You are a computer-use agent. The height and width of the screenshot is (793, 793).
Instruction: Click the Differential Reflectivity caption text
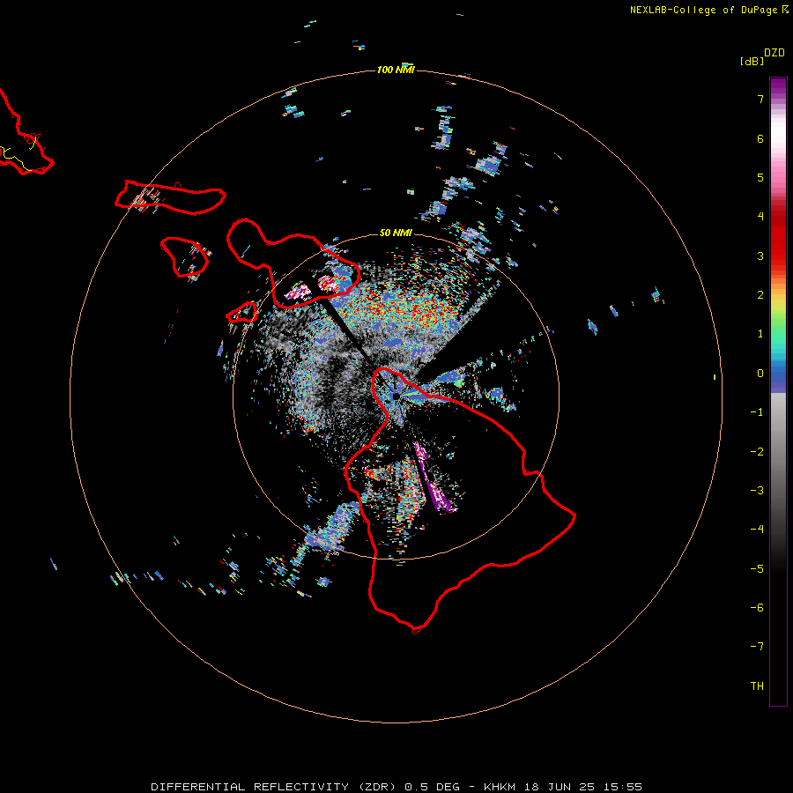396,787
